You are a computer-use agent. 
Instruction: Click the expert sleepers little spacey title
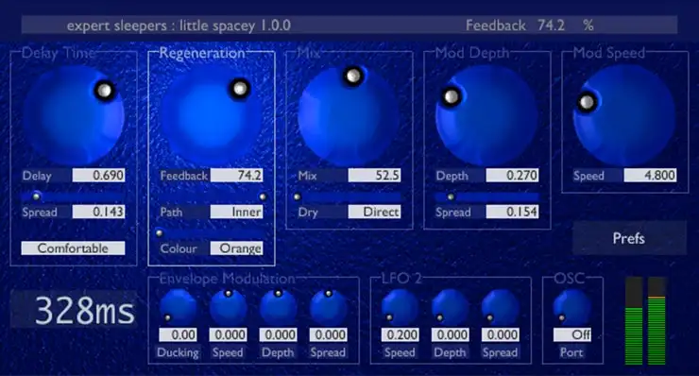pyautogui.click(x=179, y=26)
